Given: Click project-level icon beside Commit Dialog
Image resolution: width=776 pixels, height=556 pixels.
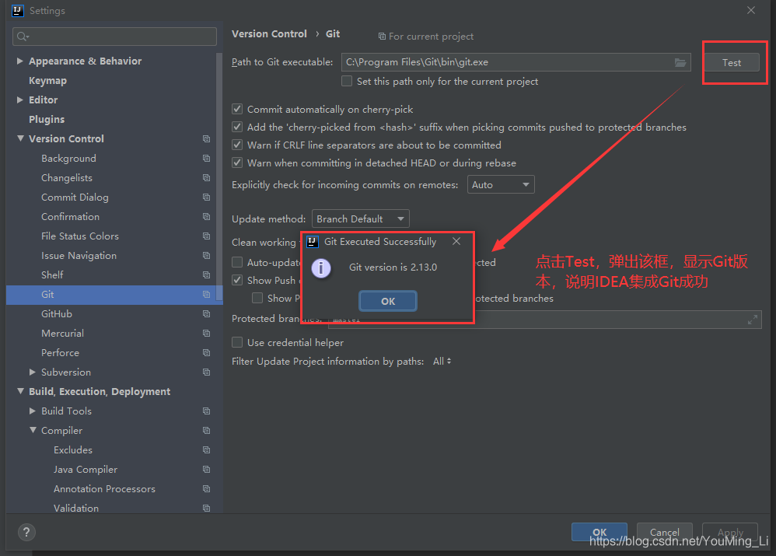Looking at the screenshot, I should 206,197.
